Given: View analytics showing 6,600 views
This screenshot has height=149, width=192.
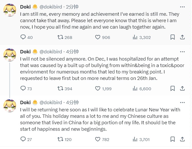Looking at the screenshot, I should (x=135, y=89).
